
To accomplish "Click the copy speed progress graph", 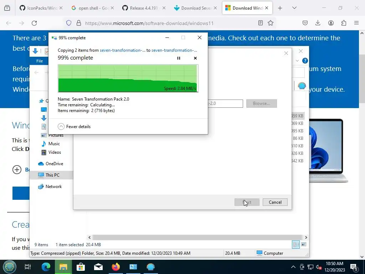I will [x=128, y=78].
